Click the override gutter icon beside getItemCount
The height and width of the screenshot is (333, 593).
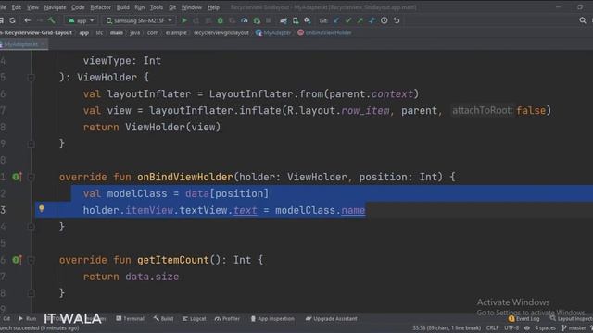[x=17, y=260]
